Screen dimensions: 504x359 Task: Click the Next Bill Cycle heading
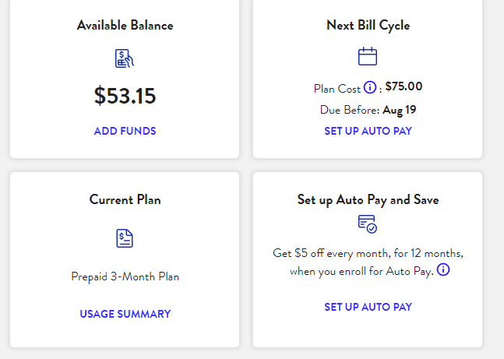coord(368,25)
